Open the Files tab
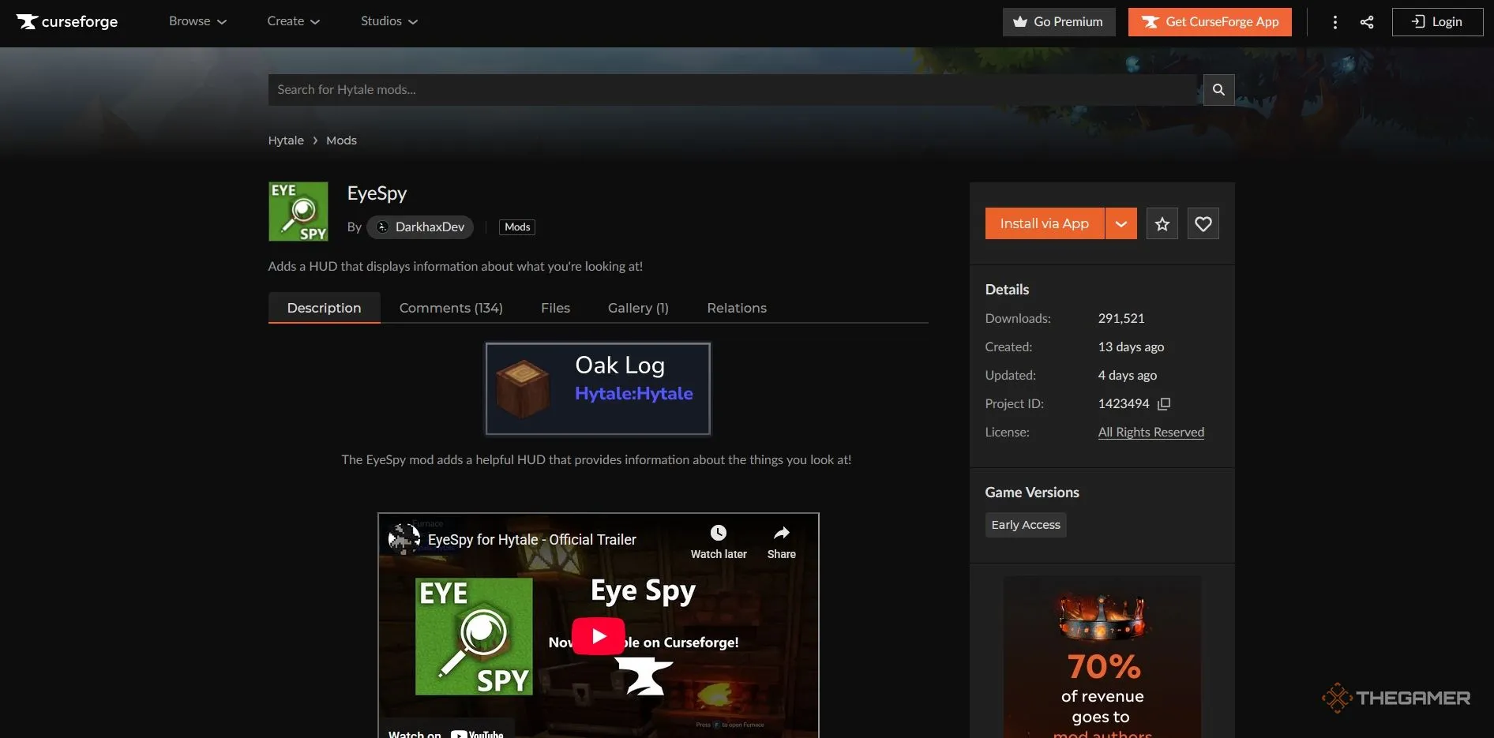 coord(555,308)
